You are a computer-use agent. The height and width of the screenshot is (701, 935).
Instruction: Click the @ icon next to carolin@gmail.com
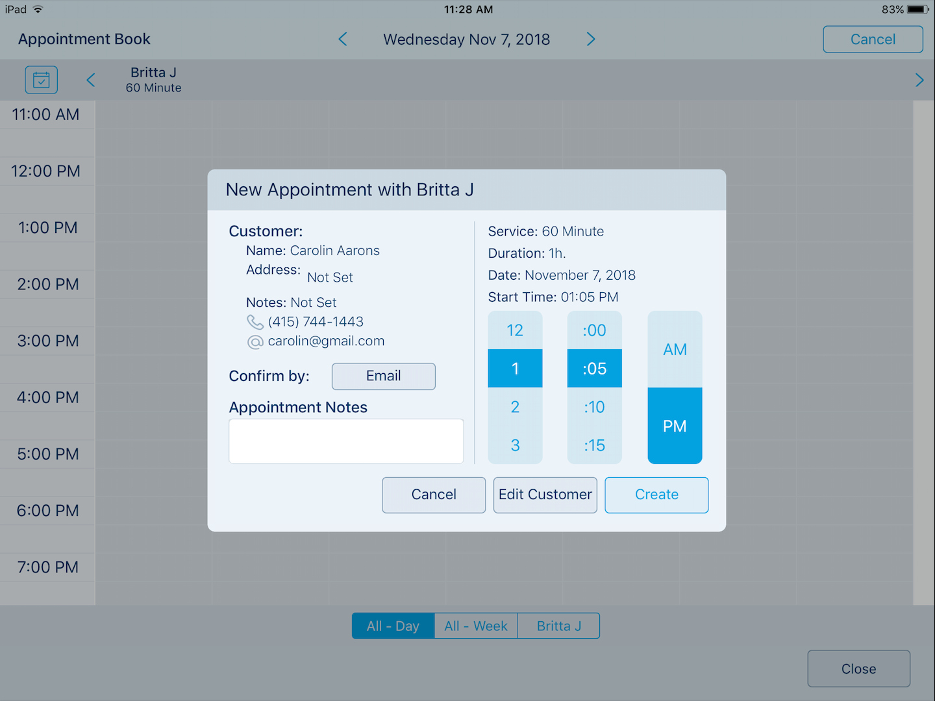255,341
